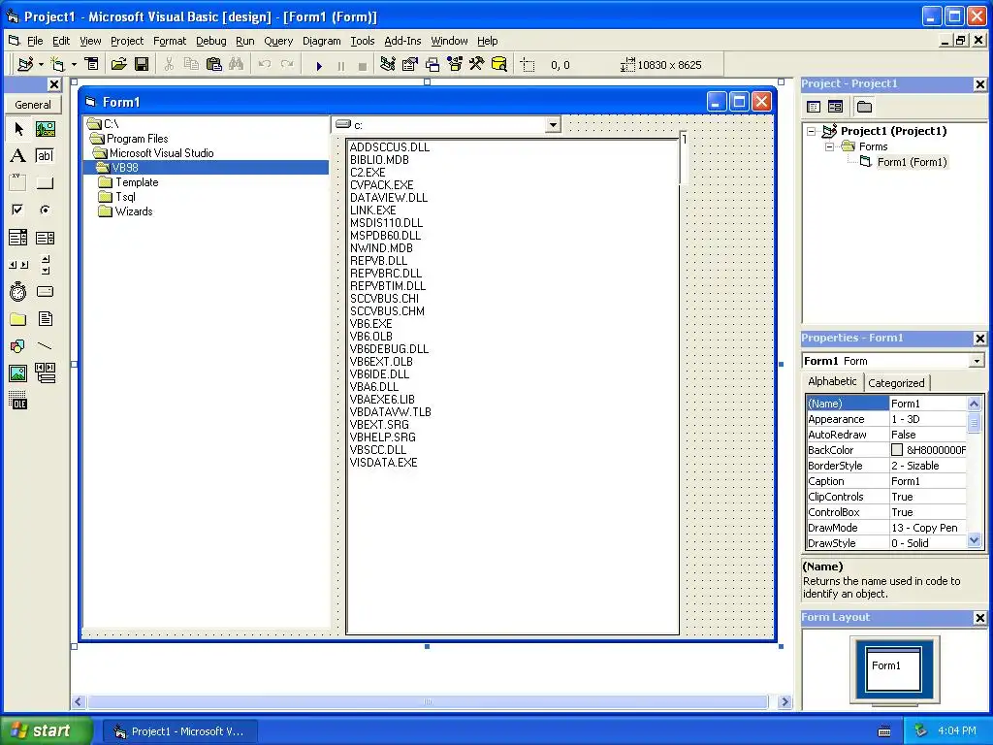Click the Form Layout Window toolbar icon
Image resolution: width=993 pixels, height=745 pixels.
pos(432,64)
